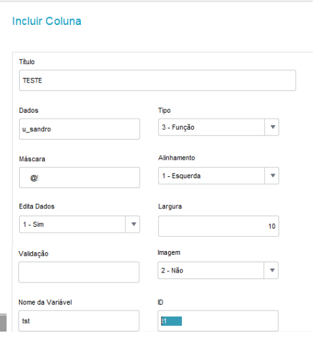The image size is (314, 346).
Task: Click the Título field containing TESTE
Action: tap(158, 81)
